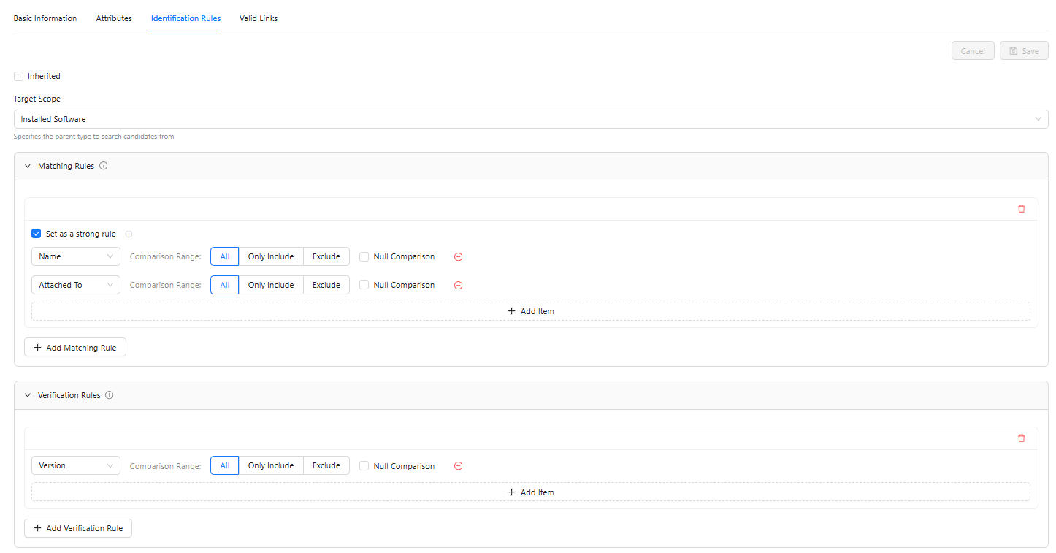Click the Cancel button
Viewport: 1056px width, 553px height.
coord(973,50)
